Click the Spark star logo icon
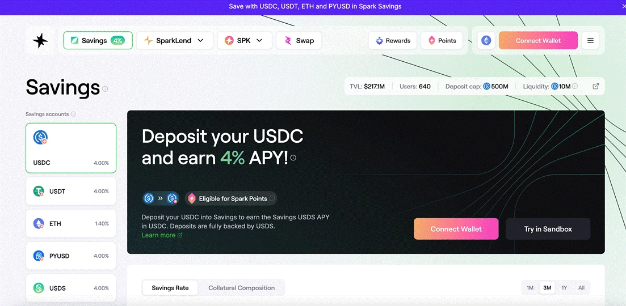Viewport: 626px width, 306px height. click(40, 41)
